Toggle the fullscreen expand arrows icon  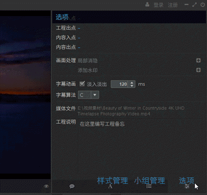pyautogui.click(x=194, y=4)
